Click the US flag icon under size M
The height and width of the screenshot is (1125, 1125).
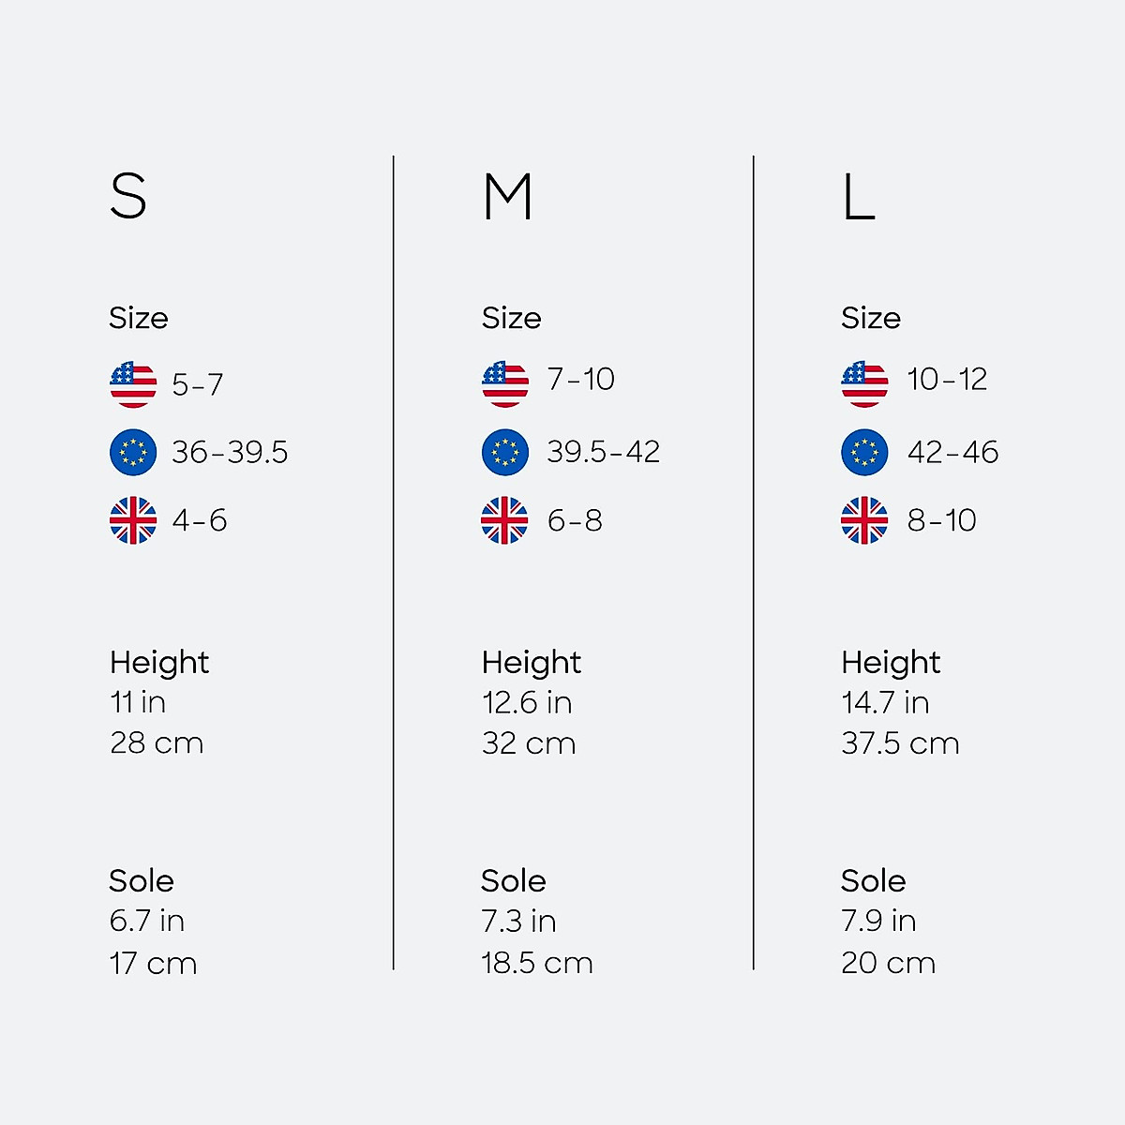pos(505,384)
